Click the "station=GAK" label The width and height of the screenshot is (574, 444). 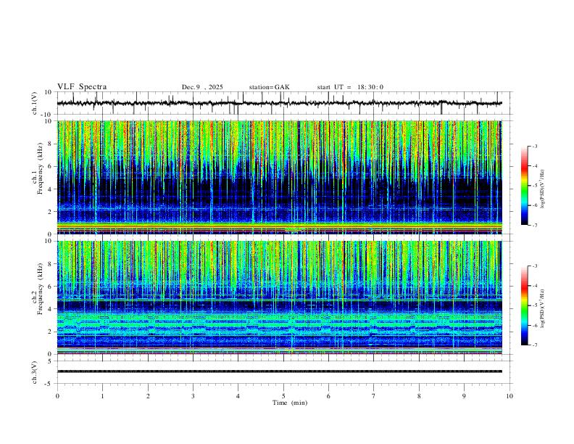pyautogui.click(x=269, y=87)
